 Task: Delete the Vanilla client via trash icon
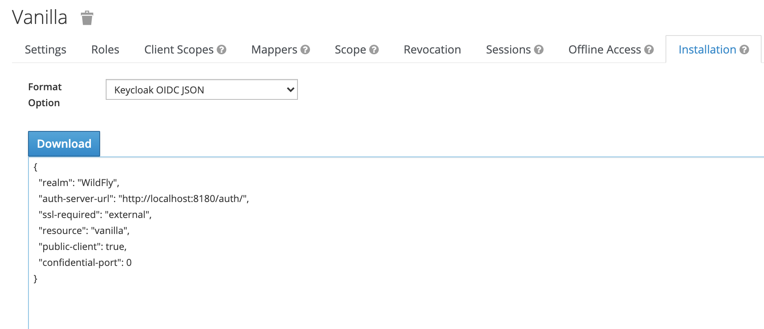coord(87,18)
